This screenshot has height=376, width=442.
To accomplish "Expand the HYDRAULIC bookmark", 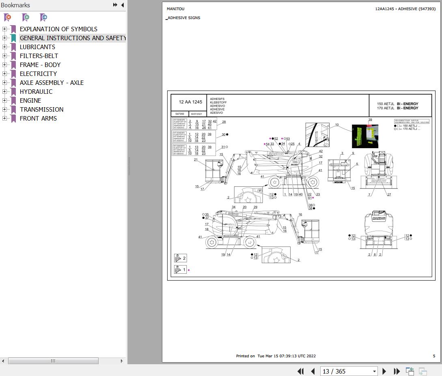I will (x=4, y=91).
